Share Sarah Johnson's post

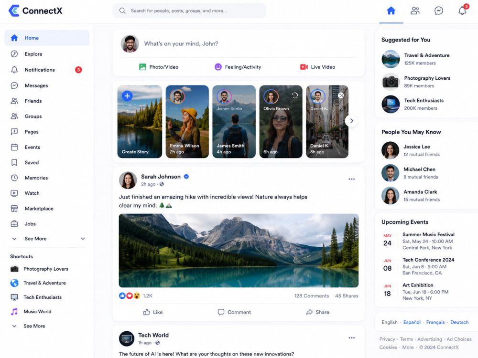coord(318,312)
